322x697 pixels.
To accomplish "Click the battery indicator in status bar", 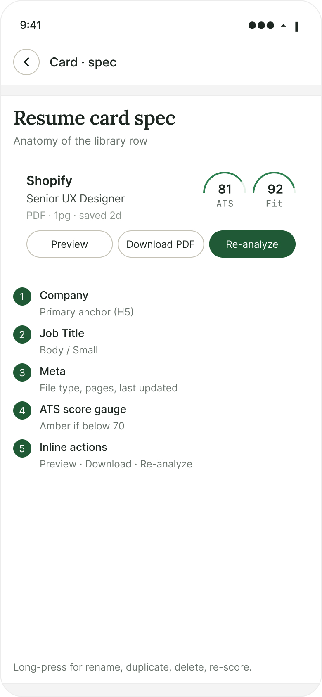I will tap(296, 27).
